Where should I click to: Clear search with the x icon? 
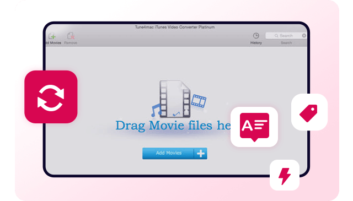304,36
